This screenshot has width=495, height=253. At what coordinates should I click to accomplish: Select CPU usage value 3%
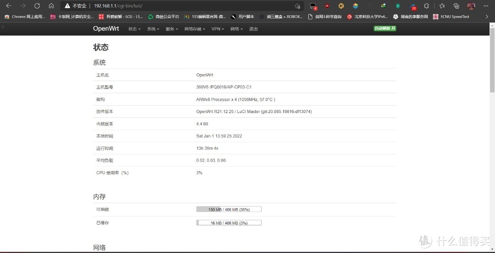199,172
